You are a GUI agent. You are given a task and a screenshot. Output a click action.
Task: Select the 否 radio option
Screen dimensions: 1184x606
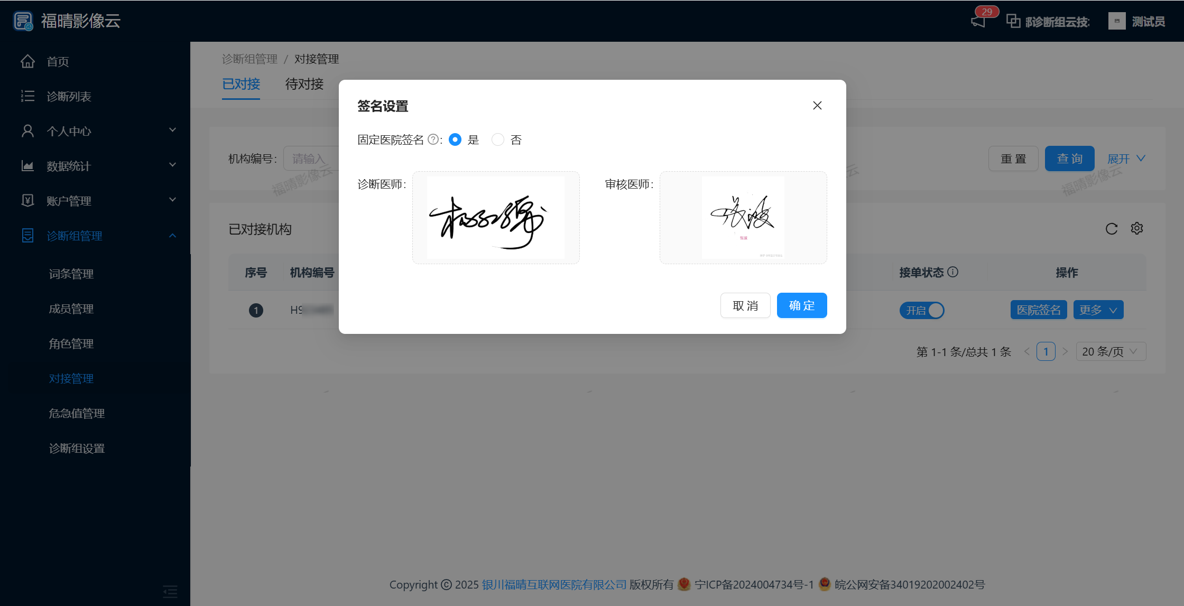tap(497, 139)
